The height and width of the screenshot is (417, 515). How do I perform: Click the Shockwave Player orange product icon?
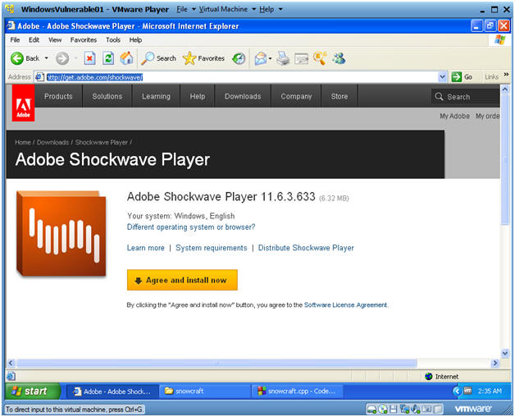tap(62, 233)
